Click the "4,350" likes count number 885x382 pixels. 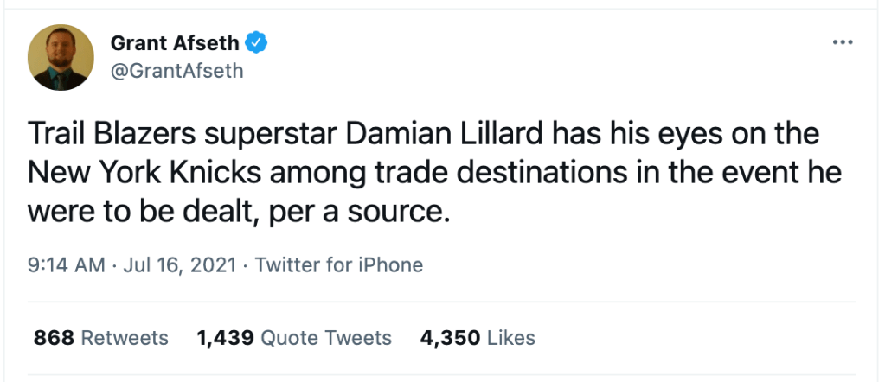[449, 338]
